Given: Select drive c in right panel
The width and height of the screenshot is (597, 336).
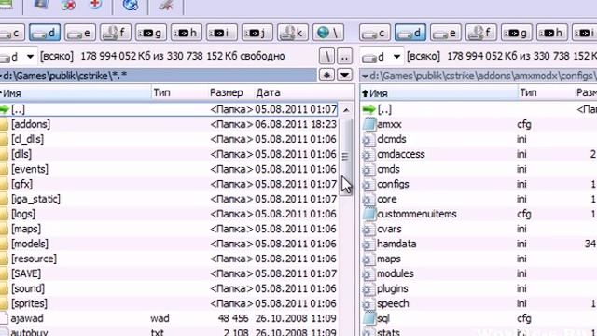Looking at the screenshot, I should point(375,33).
